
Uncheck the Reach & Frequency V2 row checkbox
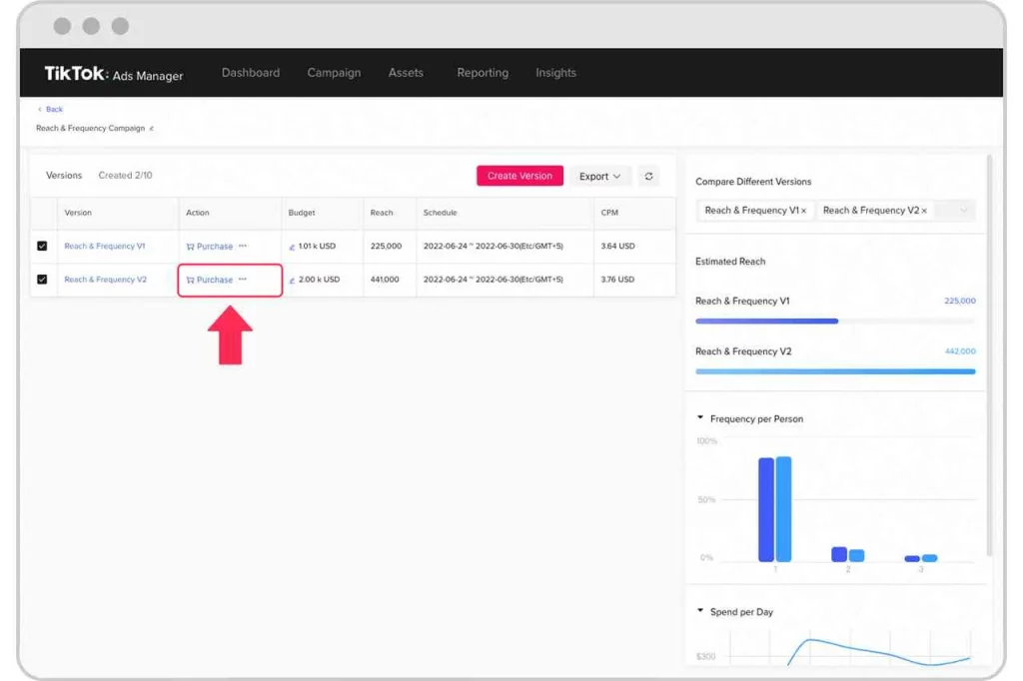click(42, 280)
